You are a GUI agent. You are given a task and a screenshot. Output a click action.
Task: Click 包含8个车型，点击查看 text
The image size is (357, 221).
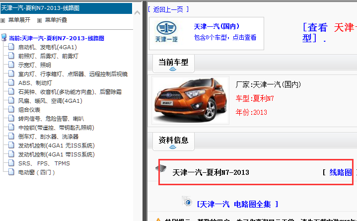coord(225,37)
